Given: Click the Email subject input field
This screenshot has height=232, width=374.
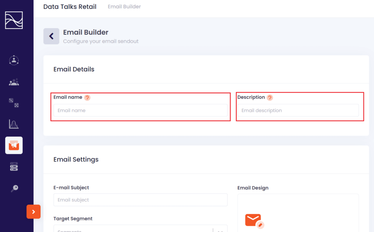Looking at the screenshot, I should (x=141, y=200).
